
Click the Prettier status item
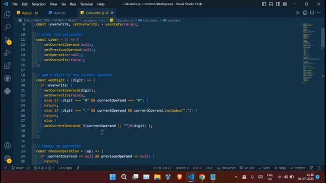(x=297, y=168)
